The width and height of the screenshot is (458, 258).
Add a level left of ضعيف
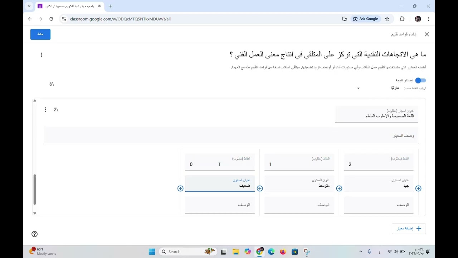180,188
